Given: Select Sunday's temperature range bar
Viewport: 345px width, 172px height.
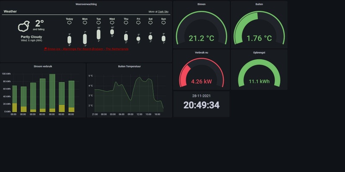Looking at the screenshot, I should (163, 39).
